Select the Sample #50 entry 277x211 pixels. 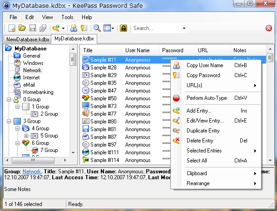pos(104,98)
